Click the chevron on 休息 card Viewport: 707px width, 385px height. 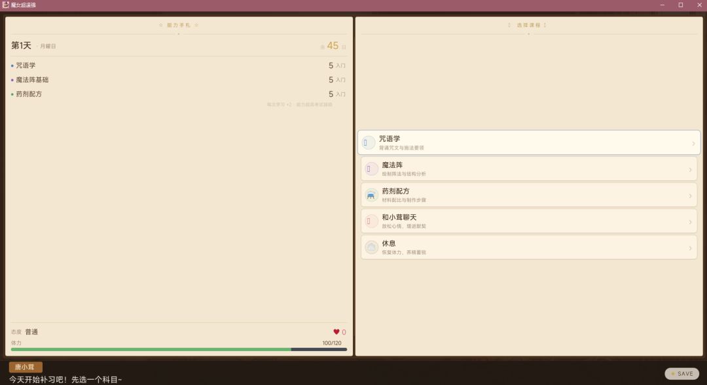pos(691,248)
